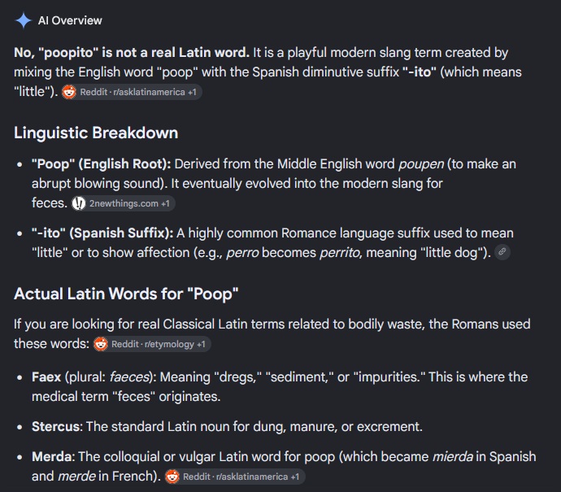
Task: Click the Reddit logo after "merde in French"
Action: pyautogui.click(x=172, y=477)
